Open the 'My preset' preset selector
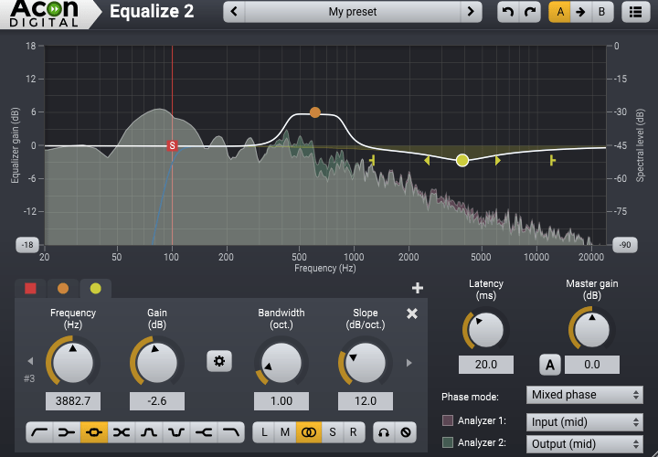 pos(353,12)
